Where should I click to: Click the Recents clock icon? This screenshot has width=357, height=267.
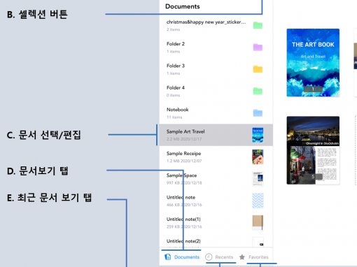click(209, 257)
